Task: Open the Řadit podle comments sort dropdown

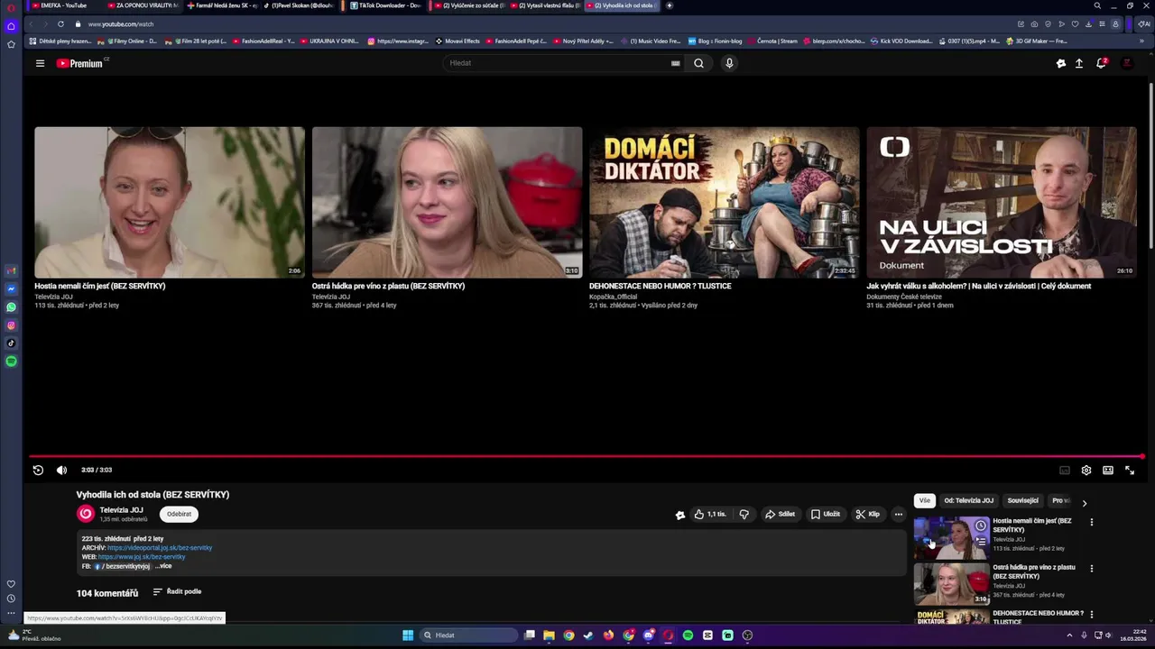Action: (177, 592)
